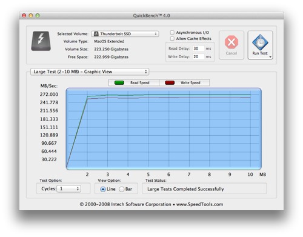This screenshot has width=303, height=237.
Task: Click the Run Test stopwatch icon
Action: coord(260,42)
